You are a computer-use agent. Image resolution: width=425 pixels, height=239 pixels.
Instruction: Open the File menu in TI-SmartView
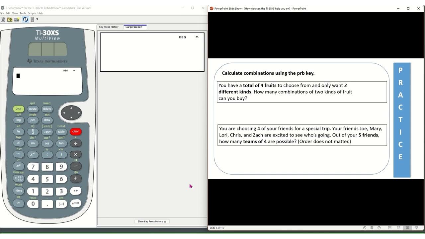(2, 13)
